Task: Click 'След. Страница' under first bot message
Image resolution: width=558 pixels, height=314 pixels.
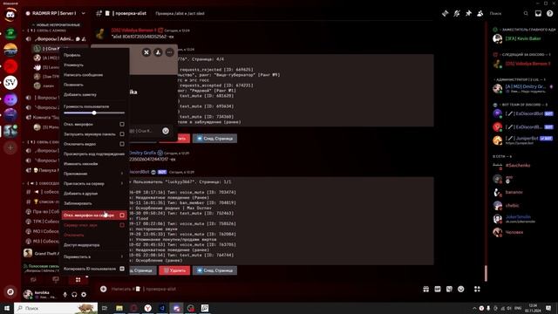Action: click(215, 139)
